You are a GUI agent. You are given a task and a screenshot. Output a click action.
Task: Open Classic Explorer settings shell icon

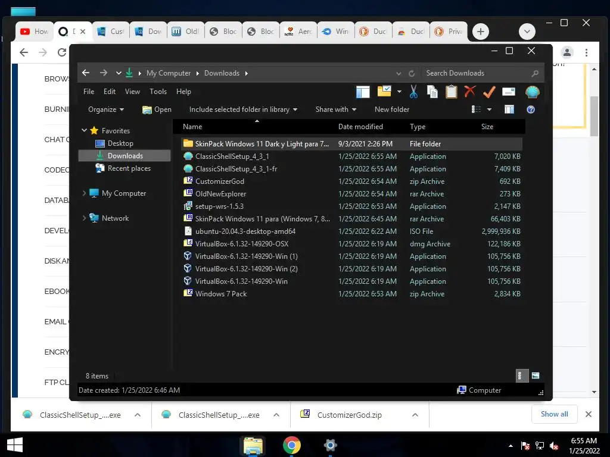[532, 92]
